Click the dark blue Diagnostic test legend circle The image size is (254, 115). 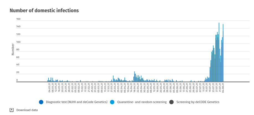click(x=41, y=102)
